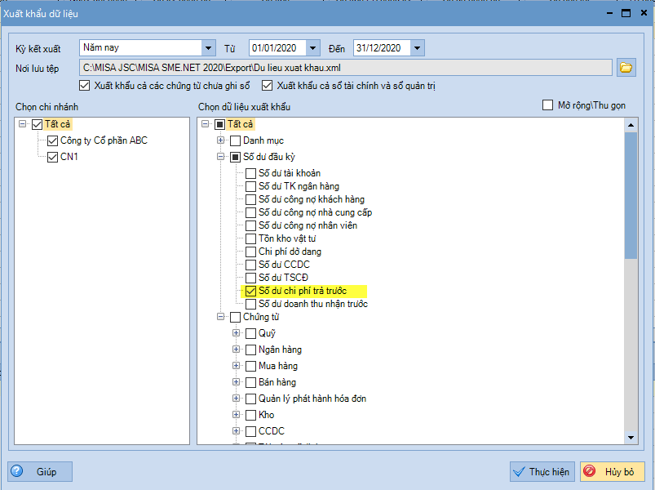
Task: Check Tồn kho vật tư
Action: pos(250,238)
